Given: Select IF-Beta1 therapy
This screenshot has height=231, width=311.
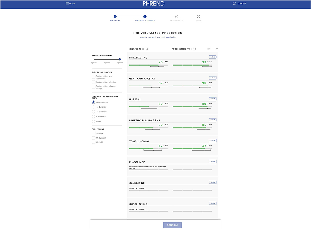Looking at the screenshot, I should [213, 99].
